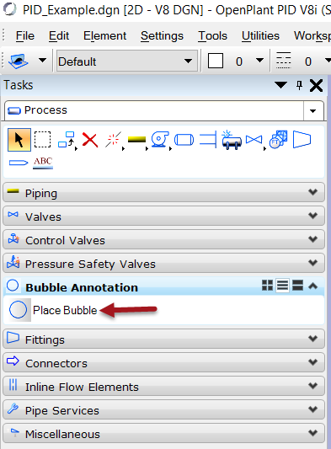Switch Bubble Annotation to panel view

(298, 286)
